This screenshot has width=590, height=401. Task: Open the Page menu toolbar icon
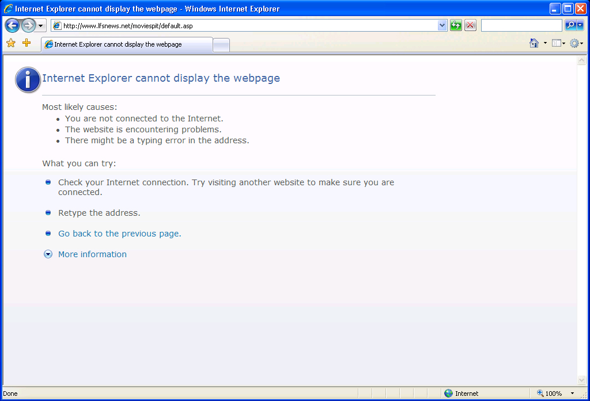tap(558, 43)
